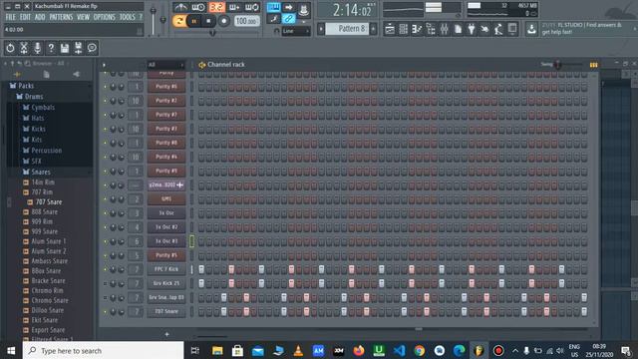Click the one-click audio recording microphone icon

click(38, 48)
